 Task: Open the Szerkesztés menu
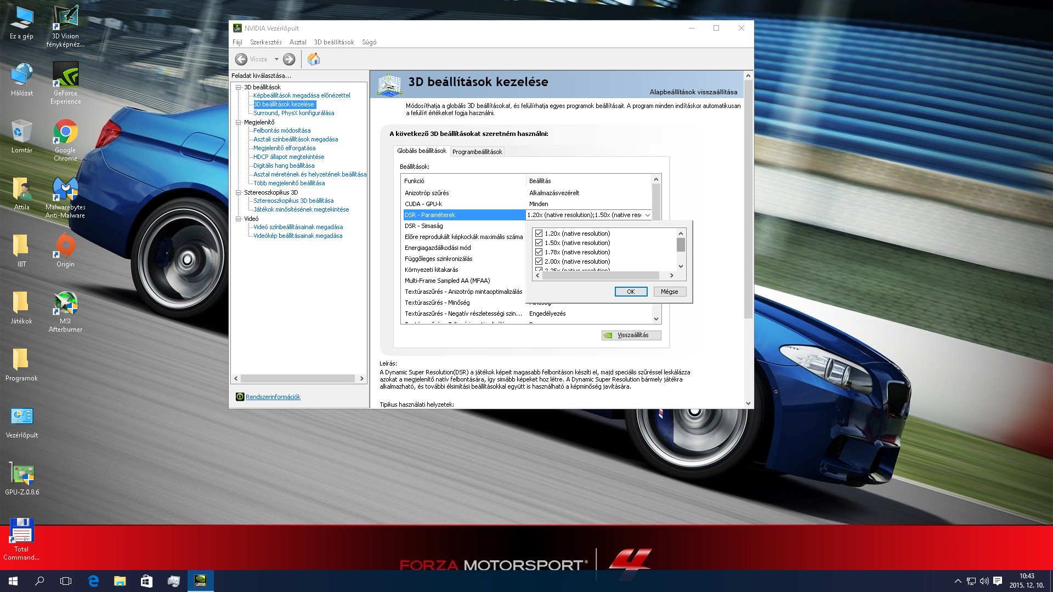point(265,42)
